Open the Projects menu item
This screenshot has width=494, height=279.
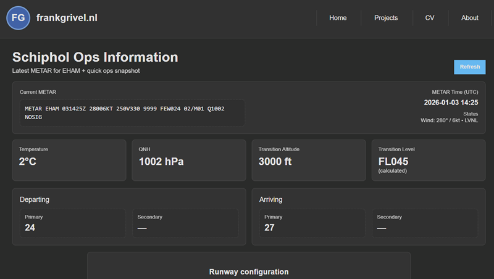click(386, 18)
